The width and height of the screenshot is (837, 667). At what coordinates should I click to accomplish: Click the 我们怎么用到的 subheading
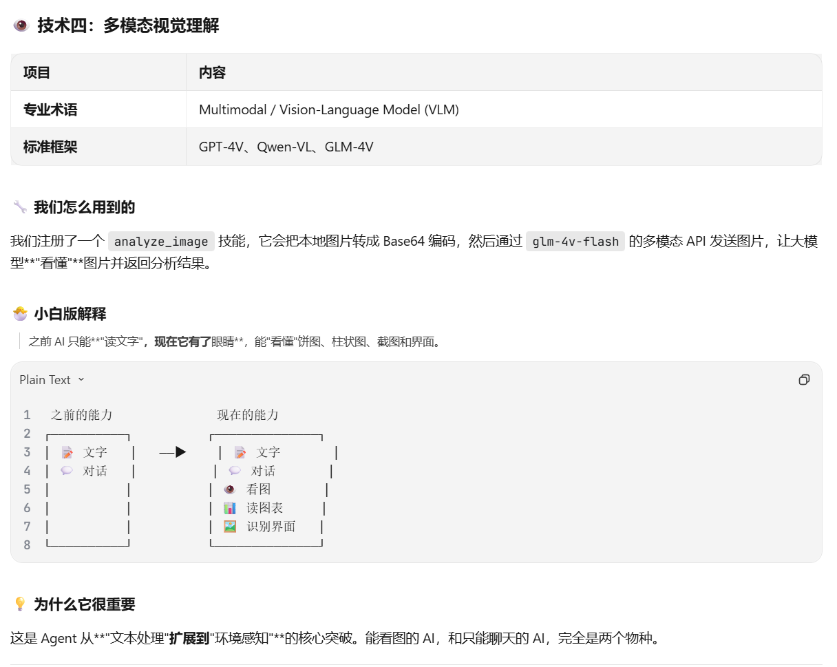(85, 207)
